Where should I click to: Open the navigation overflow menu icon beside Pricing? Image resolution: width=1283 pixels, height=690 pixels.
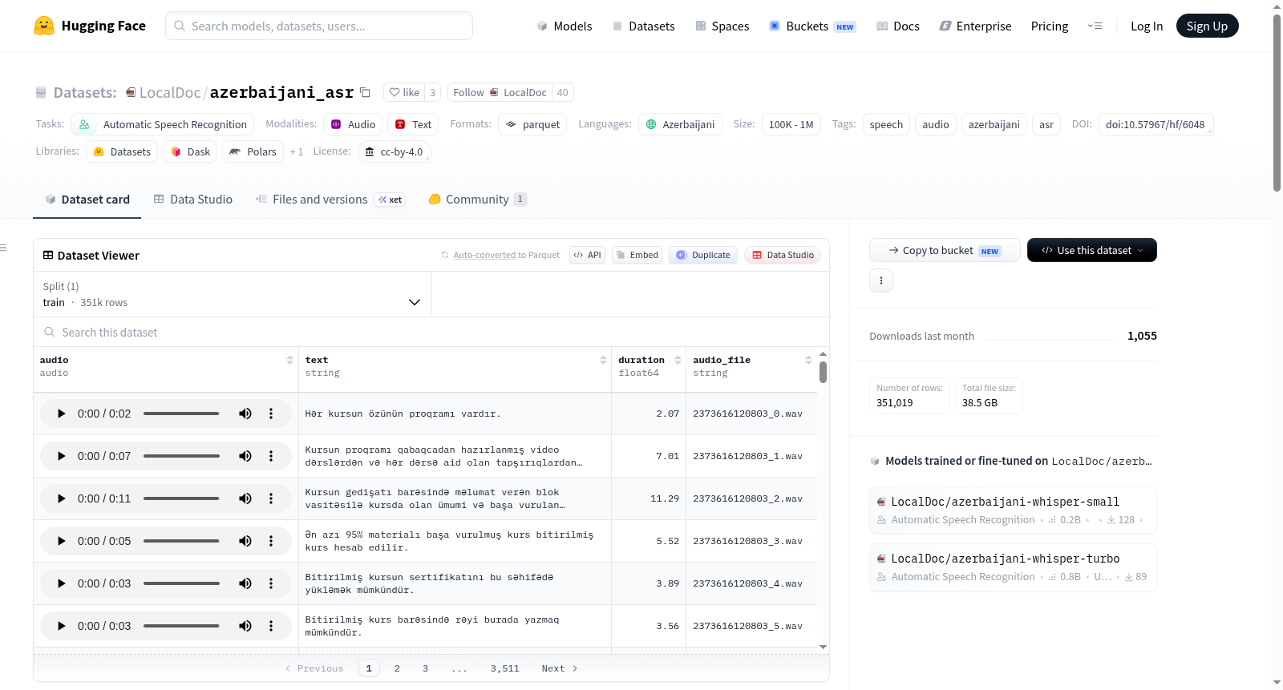[x=1095, y=26]
